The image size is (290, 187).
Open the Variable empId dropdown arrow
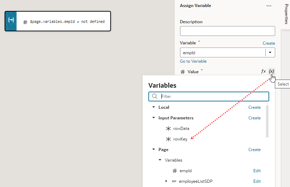pos(270,53)
